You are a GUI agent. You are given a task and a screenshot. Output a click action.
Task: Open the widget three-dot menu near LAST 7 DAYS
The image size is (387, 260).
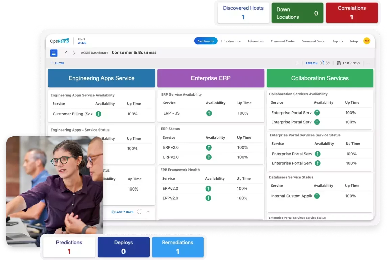pyautogui.click(x=149, y=212)
